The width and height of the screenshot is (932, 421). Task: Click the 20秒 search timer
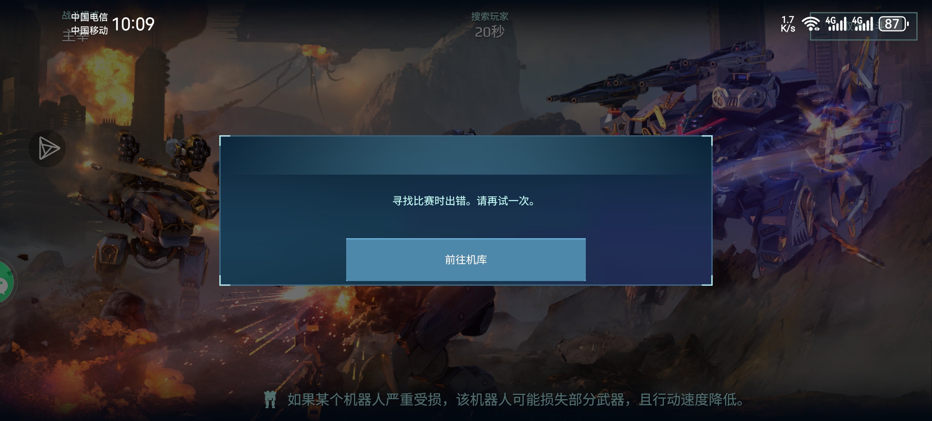pyautogui.click(x=489, y=32)
